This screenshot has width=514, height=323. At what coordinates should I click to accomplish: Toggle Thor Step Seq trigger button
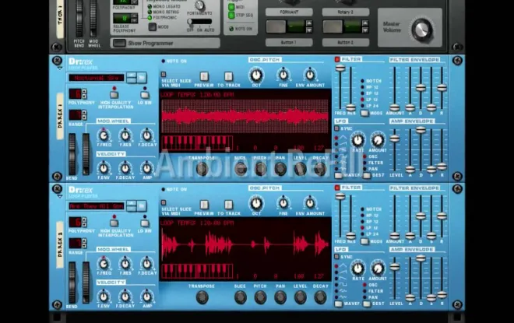(231, 15)
